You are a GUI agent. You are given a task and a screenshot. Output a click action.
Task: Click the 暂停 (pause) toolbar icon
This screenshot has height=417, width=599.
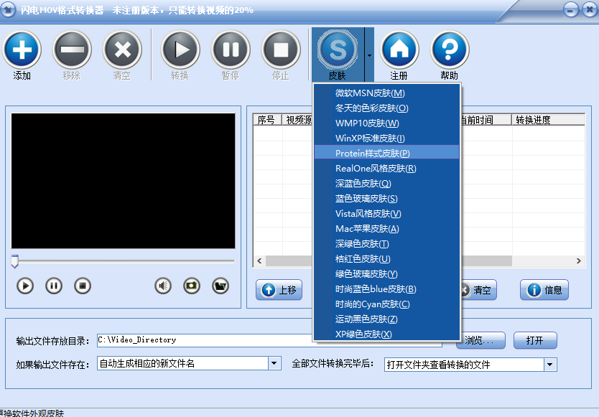click(231, 50)
